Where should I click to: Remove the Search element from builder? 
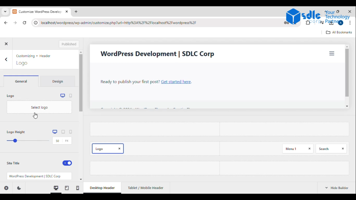point(343,149)
